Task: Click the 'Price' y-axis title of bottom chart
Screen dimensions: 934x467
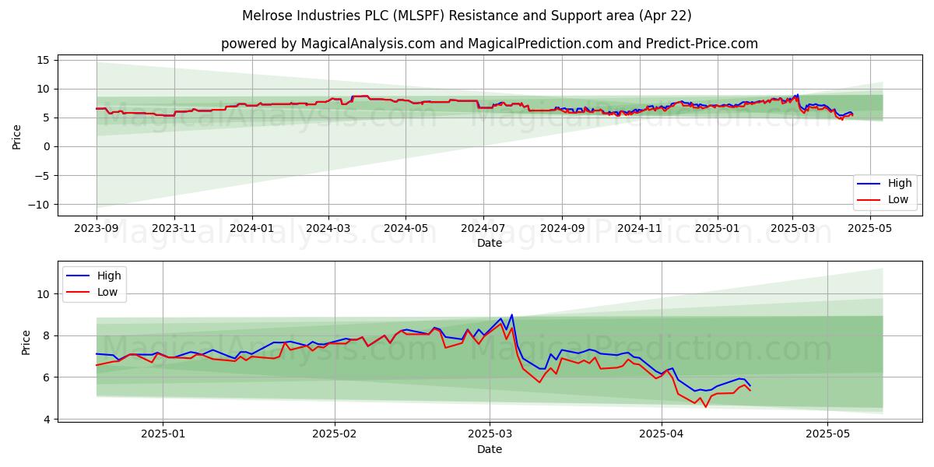Action: pos(26,342)
